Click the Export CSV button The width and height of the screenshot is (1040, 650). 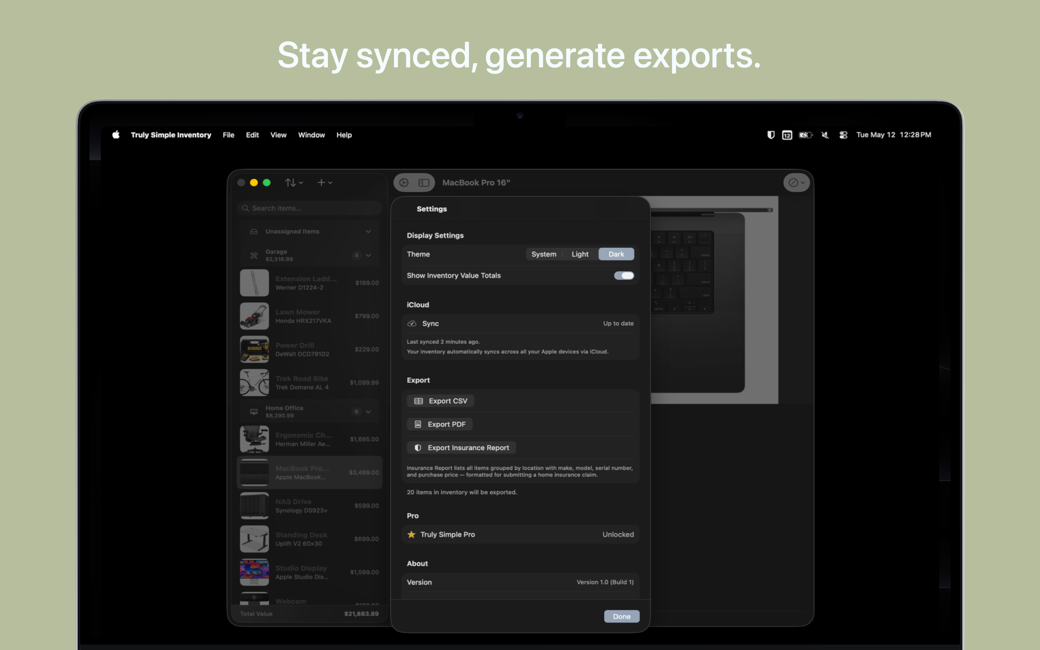tap(441, 401)
